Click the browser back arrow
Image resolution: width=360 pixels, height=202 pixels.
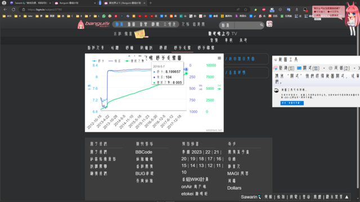click(x=5, y=10)
